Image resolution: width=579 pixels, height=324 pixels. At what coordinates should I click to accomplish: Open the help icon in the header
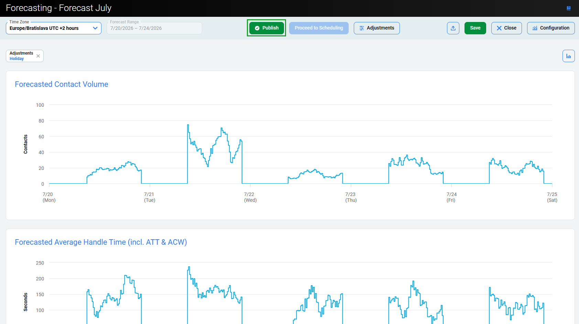[x=569, y=8]
